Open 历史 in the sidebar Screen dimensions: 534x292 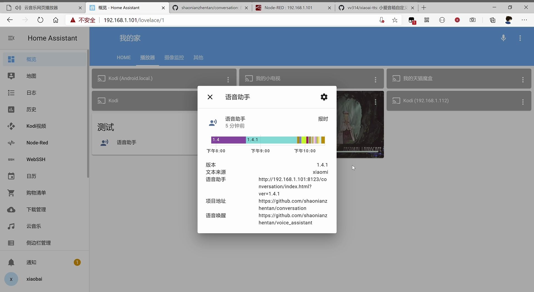[x=44, y=109]
